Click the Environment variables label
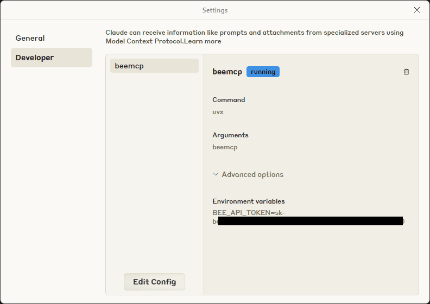The height and width of the screenshot is (304, 430). point(249,201)
